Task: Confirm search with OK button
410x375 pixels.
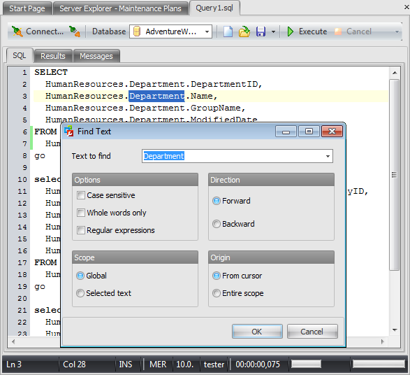Action: click(x=257, y=332)
